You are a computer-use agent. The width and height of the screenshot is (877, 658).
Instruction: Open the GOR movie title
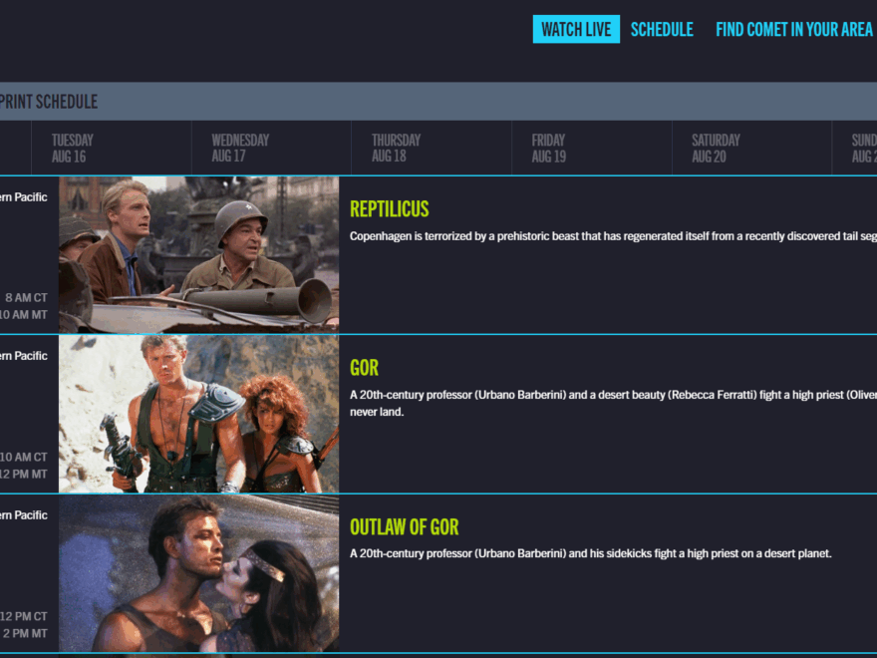point(365,367)
